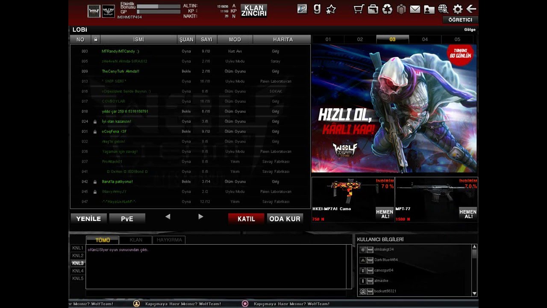Screen dimensions: 547x308
Task: Click the wolf clan emblem in top bar
Action: pos(94,11)
